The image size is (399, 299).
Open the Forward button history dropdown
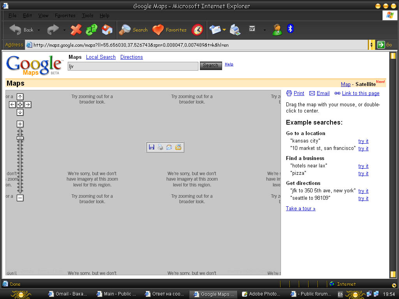pos(64,30)
